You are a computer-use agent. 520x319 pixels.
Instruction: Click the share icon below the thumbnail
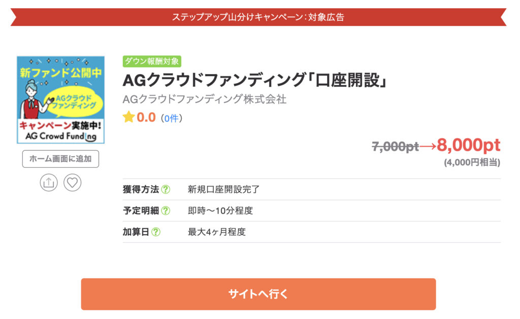49,183
